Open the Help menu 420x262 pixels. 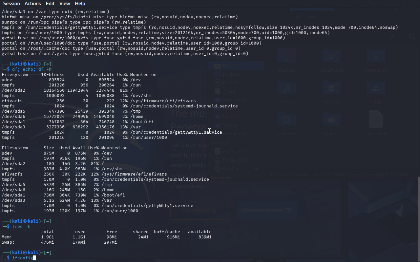coord(80,4)
